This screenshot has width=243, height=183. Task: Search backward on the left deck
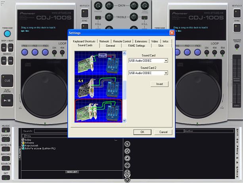pyautogui.click(x=4, y=61)
